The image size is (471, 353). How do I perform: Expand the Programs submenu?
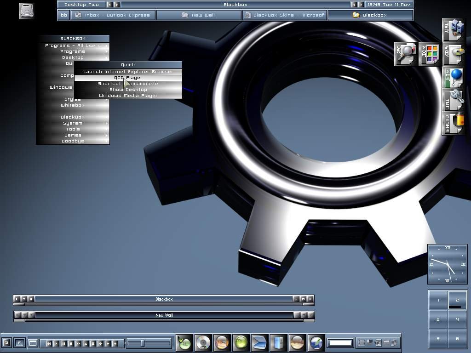(x=73, y=51)
